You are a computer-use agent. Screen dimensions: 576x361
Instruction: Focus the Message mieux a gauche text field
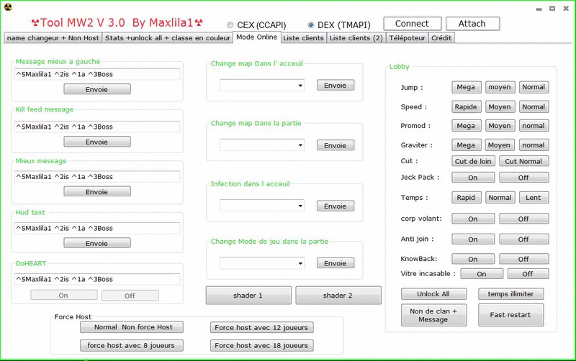click(x=97, y=74)
